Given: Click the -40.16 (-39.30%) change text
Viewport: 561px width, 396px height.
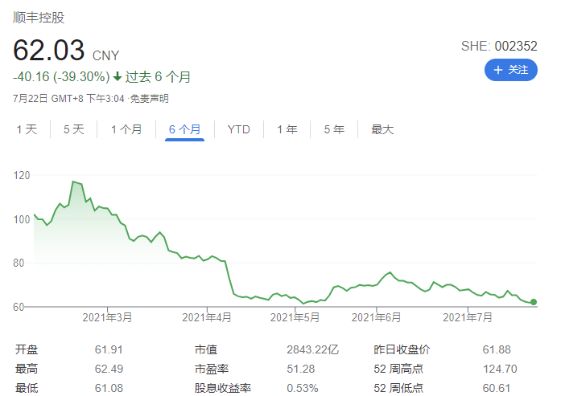Looking at the screenshot, I should point(61,77).
